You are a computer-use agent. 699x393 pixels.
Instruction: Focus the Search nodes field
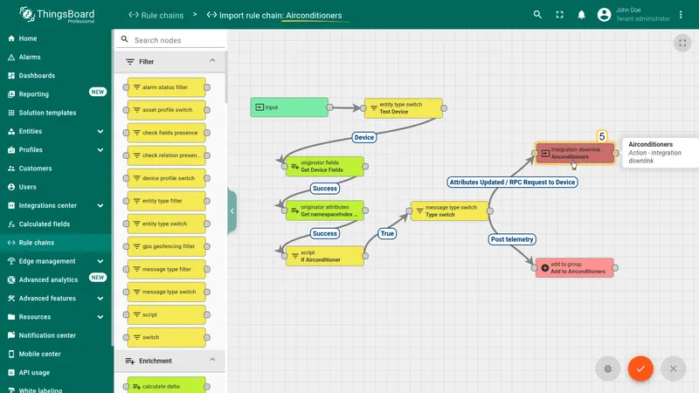pyautogui.click(x=171, y=40)
